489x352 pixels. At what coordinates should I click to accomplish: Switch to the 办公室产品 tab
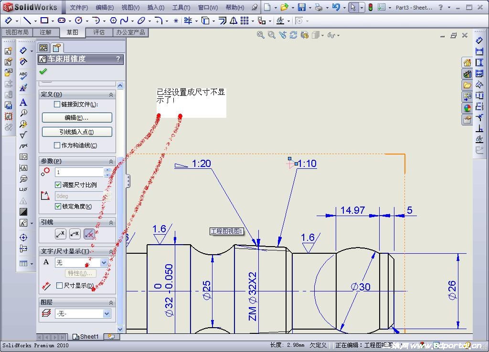tap(131, 32)
